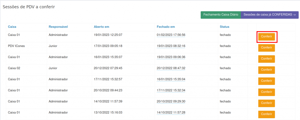This screenshot has height=120, width=300.
Task: Click the Fechado em column header
Action: pos(166,27)
